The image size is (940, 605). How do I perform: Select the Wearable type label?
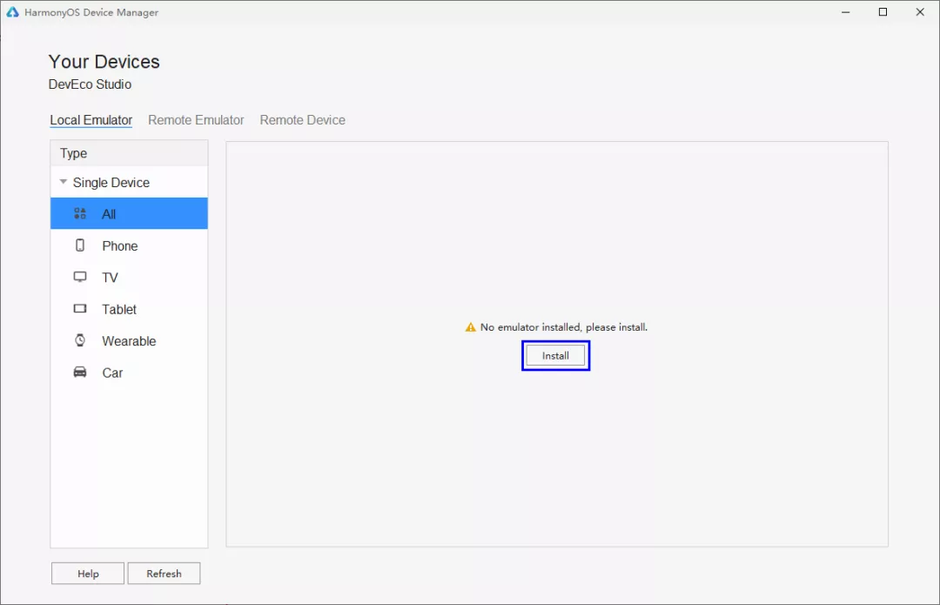point(129,341)
